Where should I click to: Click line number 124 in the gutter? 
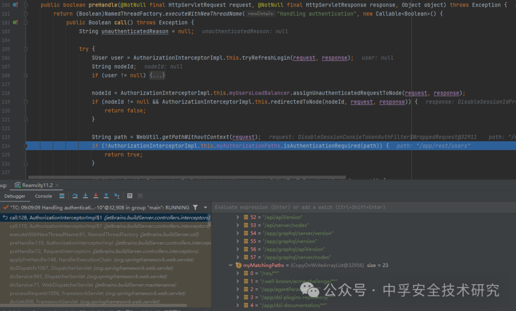[x=6, y=145]
